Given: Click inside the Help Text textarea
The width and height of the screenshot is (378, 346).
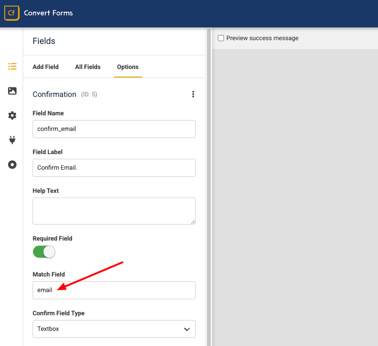Looking at the screenshot, I should pyautogui.click(x=113, y=211).
